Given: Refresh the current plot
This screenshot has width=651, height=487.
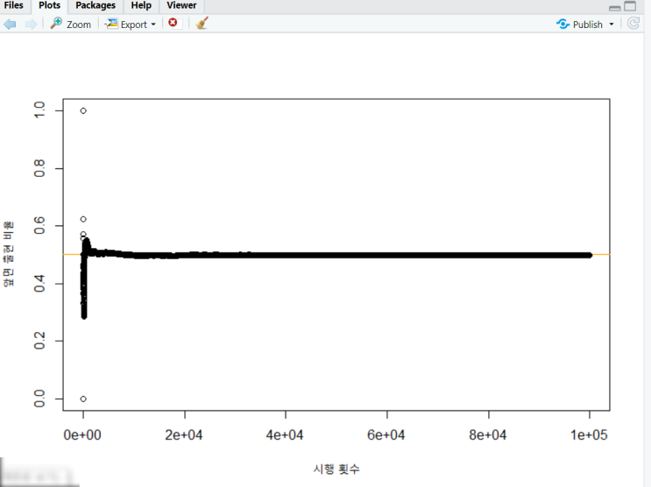Looking at the screenshot, I should click(633, 24).
